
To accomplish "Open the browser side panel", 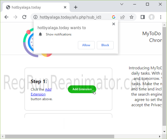I will [143, 17].
